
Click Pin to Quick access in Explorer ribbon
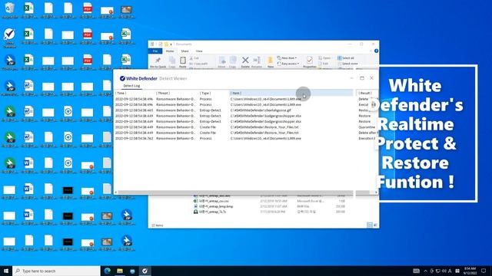(158, 62)
